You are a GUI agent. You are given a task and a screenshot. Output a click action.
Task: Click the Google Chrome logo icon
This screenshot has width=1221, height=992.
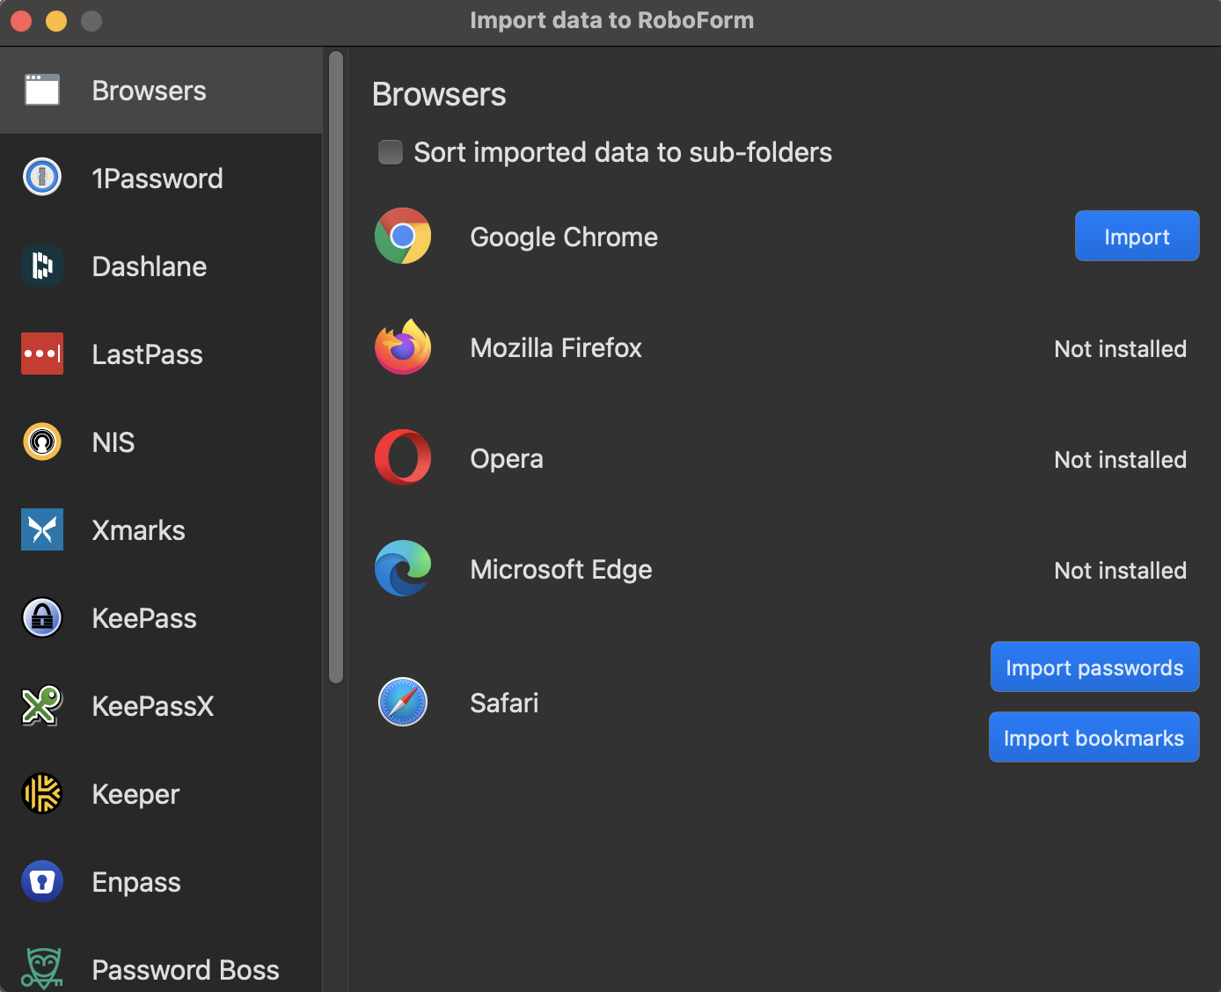[403, 236]
